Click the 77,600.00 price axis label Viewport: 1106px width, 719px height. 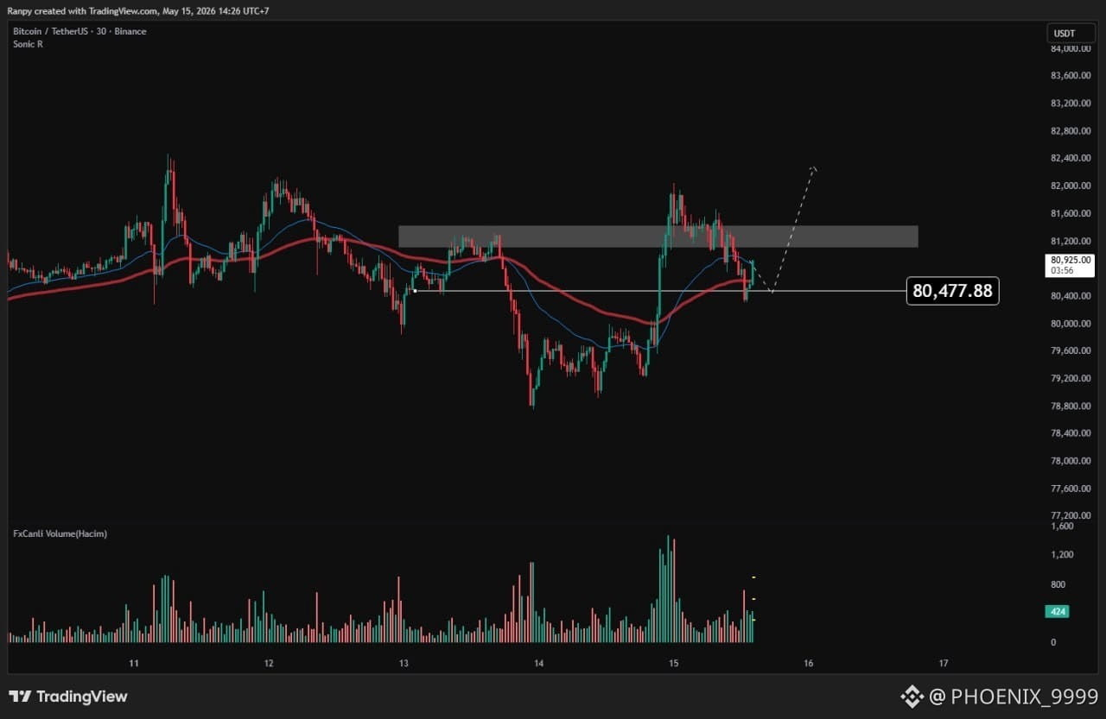(1071, 489)
